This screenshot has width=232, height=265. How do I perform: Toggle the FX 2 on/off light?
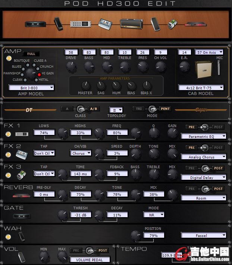(8, 155)
